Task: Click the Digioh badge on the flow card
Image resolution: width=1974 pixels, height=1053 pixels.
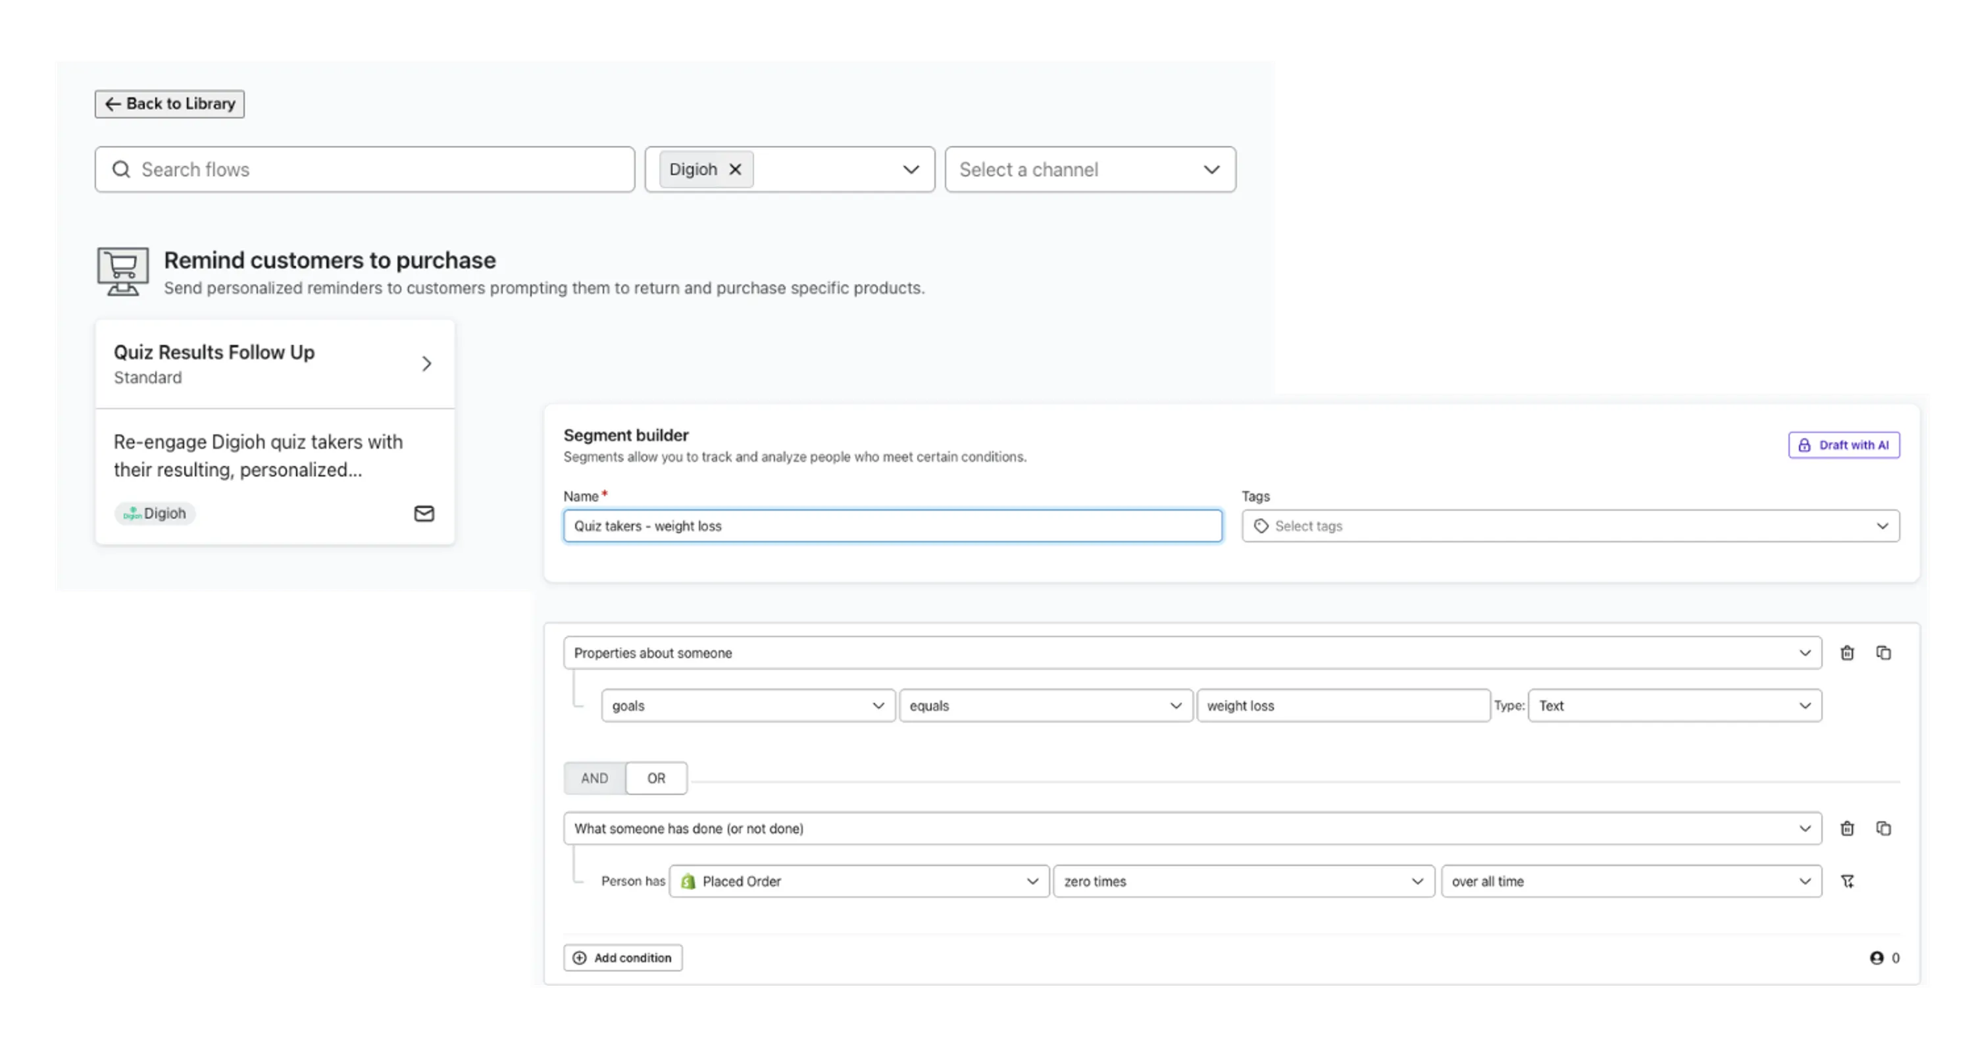Action: coord(155,513)
